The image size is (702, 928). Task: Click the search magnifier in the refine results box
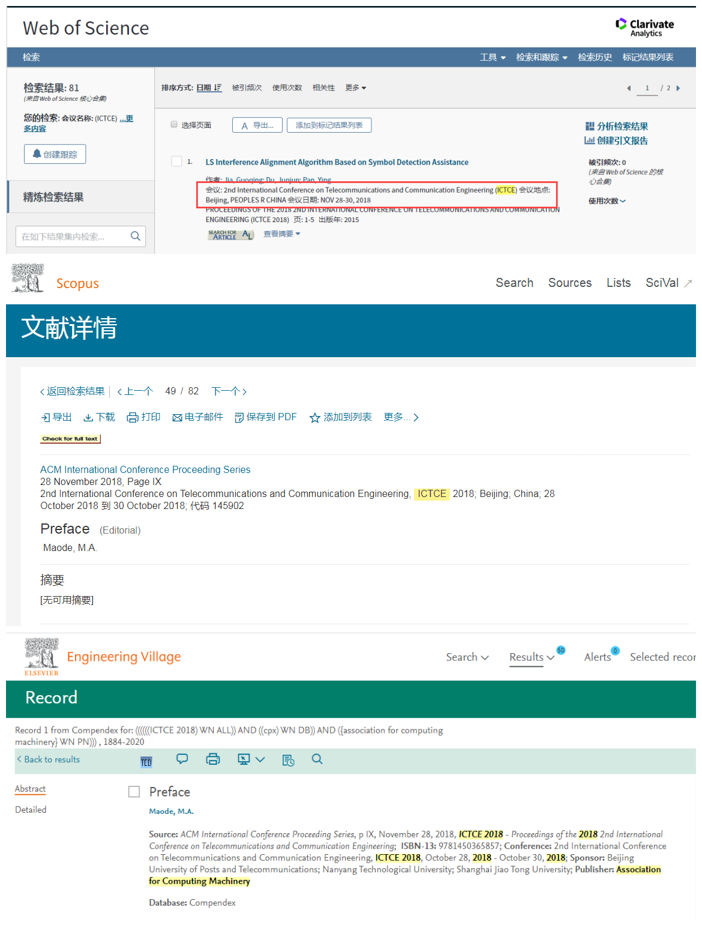(136, 236)
